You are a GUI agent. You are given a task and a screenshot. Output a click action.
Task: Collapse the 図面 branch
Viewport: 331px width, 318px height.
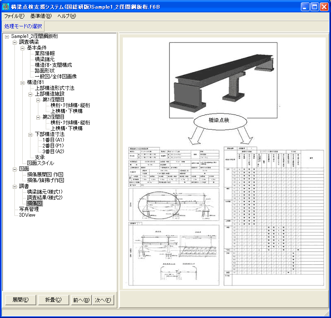(x=14, y=169)
